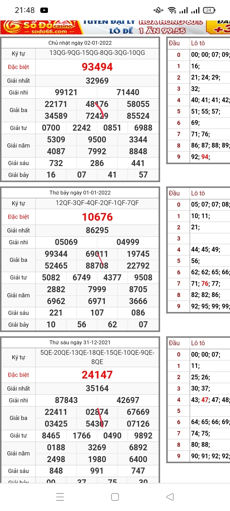230x511 pixels.
Task: Tap the 21:48 clock in status bar
Action: pyautogui.click(x=25, y=10)
